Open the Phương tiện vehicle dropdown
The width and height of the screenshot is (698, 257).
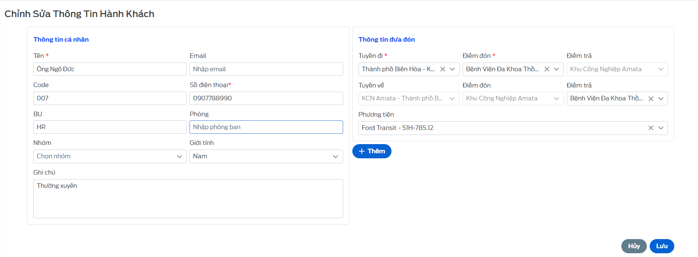point(661,128)
